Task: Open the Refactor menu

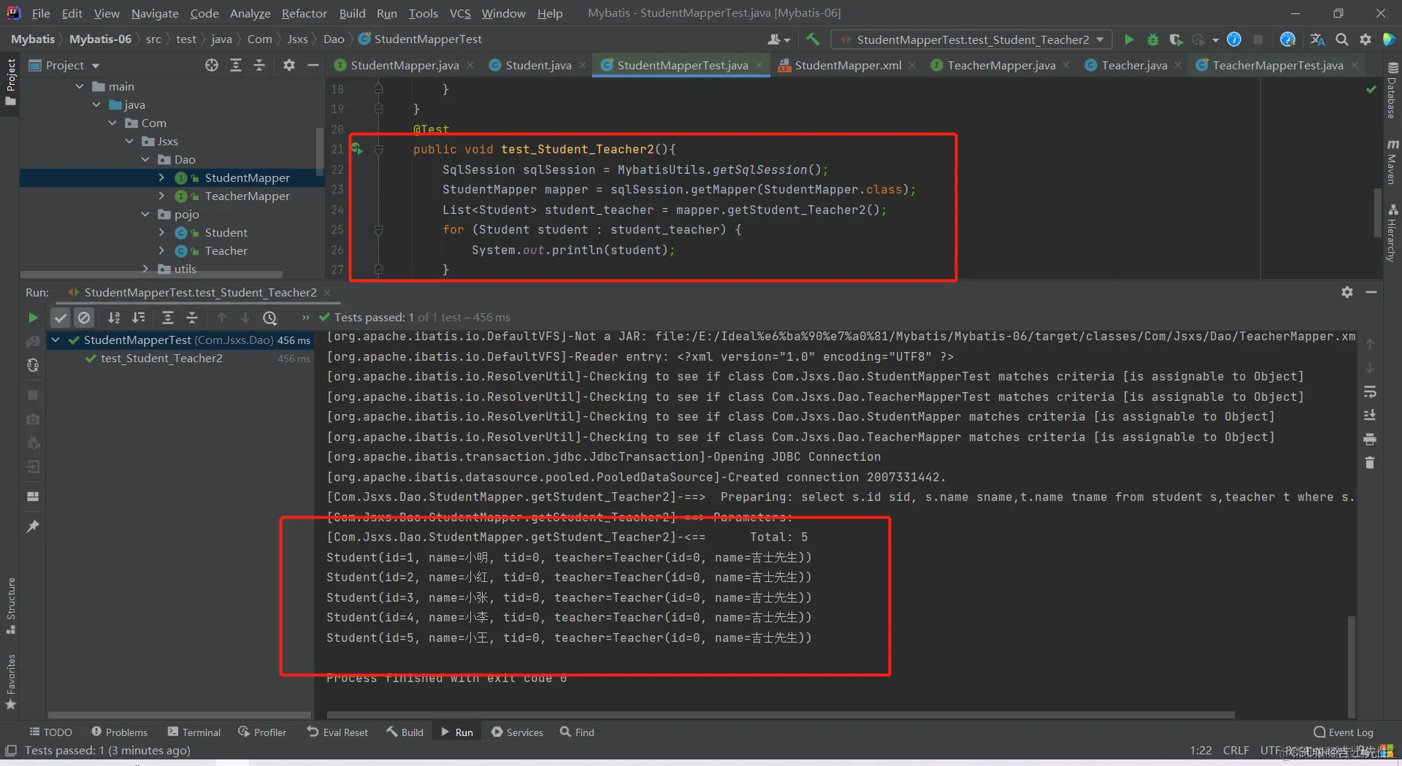Action: [304, 13]
